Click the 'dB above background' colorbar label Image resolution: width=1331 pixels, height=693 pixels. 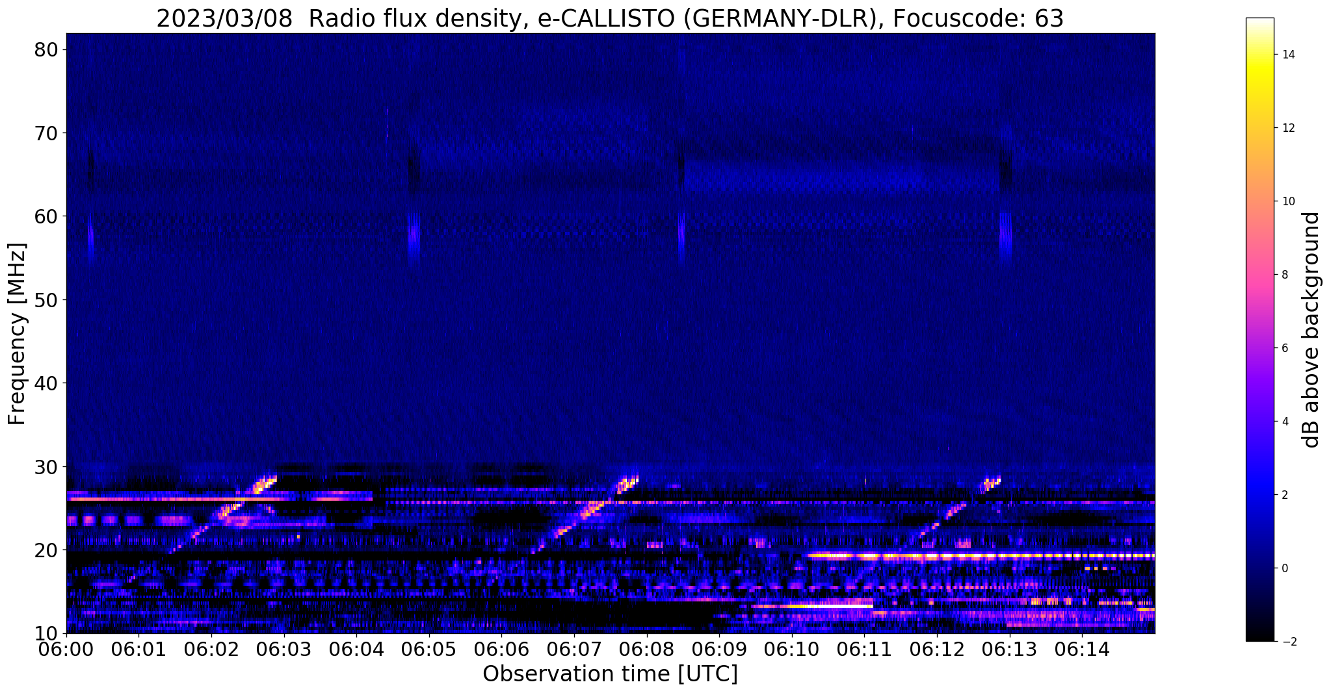click(1311, 330)
